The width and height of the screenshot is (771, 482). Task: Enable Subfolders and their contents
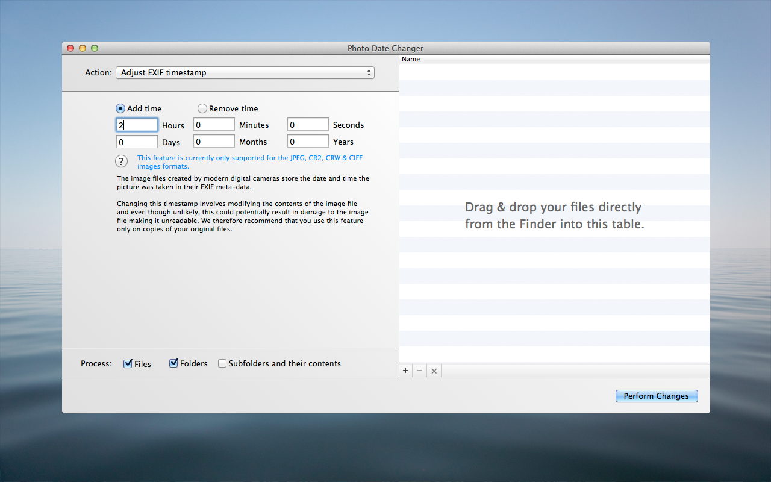pyautogui.click(x=222, y=363)
